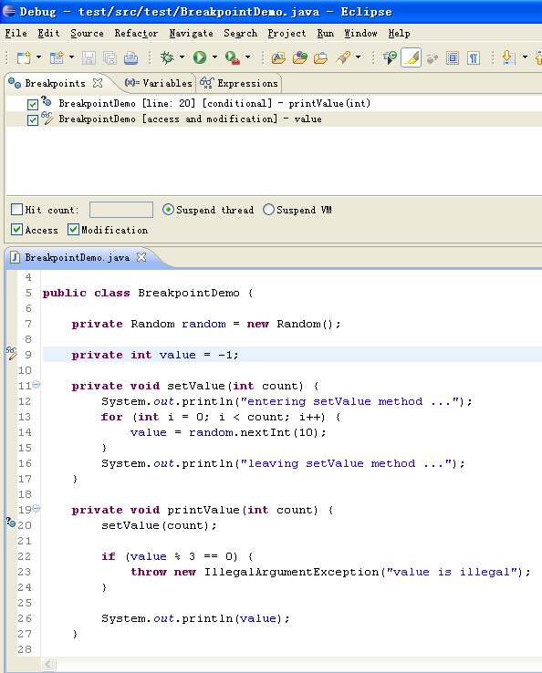The width and height of the screenshot is (542, 673).
Task: Click Show Whitespace Characters pilcrow icon
Action: tap(474, 58)
